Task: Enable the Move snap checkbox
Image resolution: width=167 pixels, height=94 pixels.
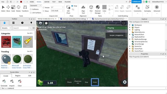Action: tap(44, 11)
